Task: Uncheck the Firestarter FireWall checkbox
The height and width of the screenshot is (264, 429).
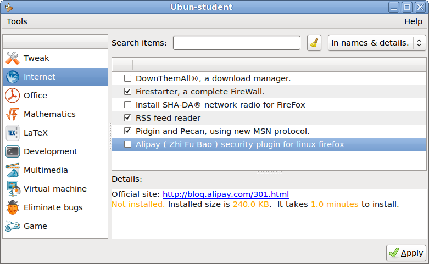Action: coord(128,92)
